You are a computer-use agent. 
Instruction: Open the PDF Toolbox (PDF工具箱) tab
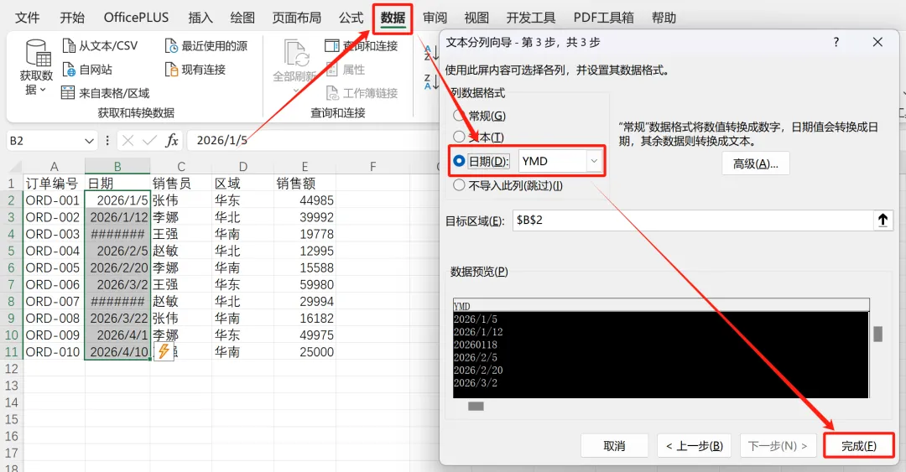[x=603, y=18]
